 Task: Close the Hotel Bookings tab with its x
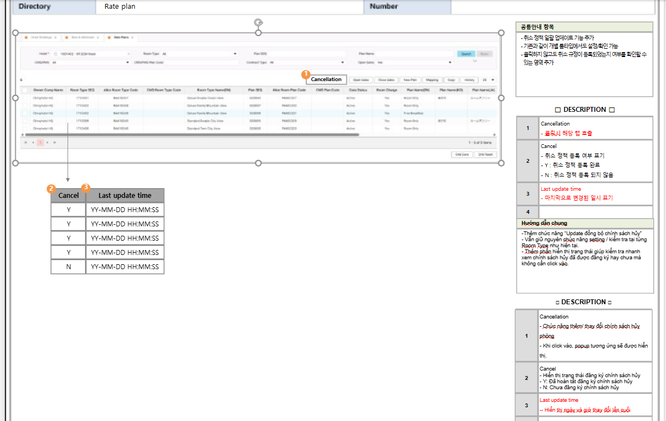55,37
